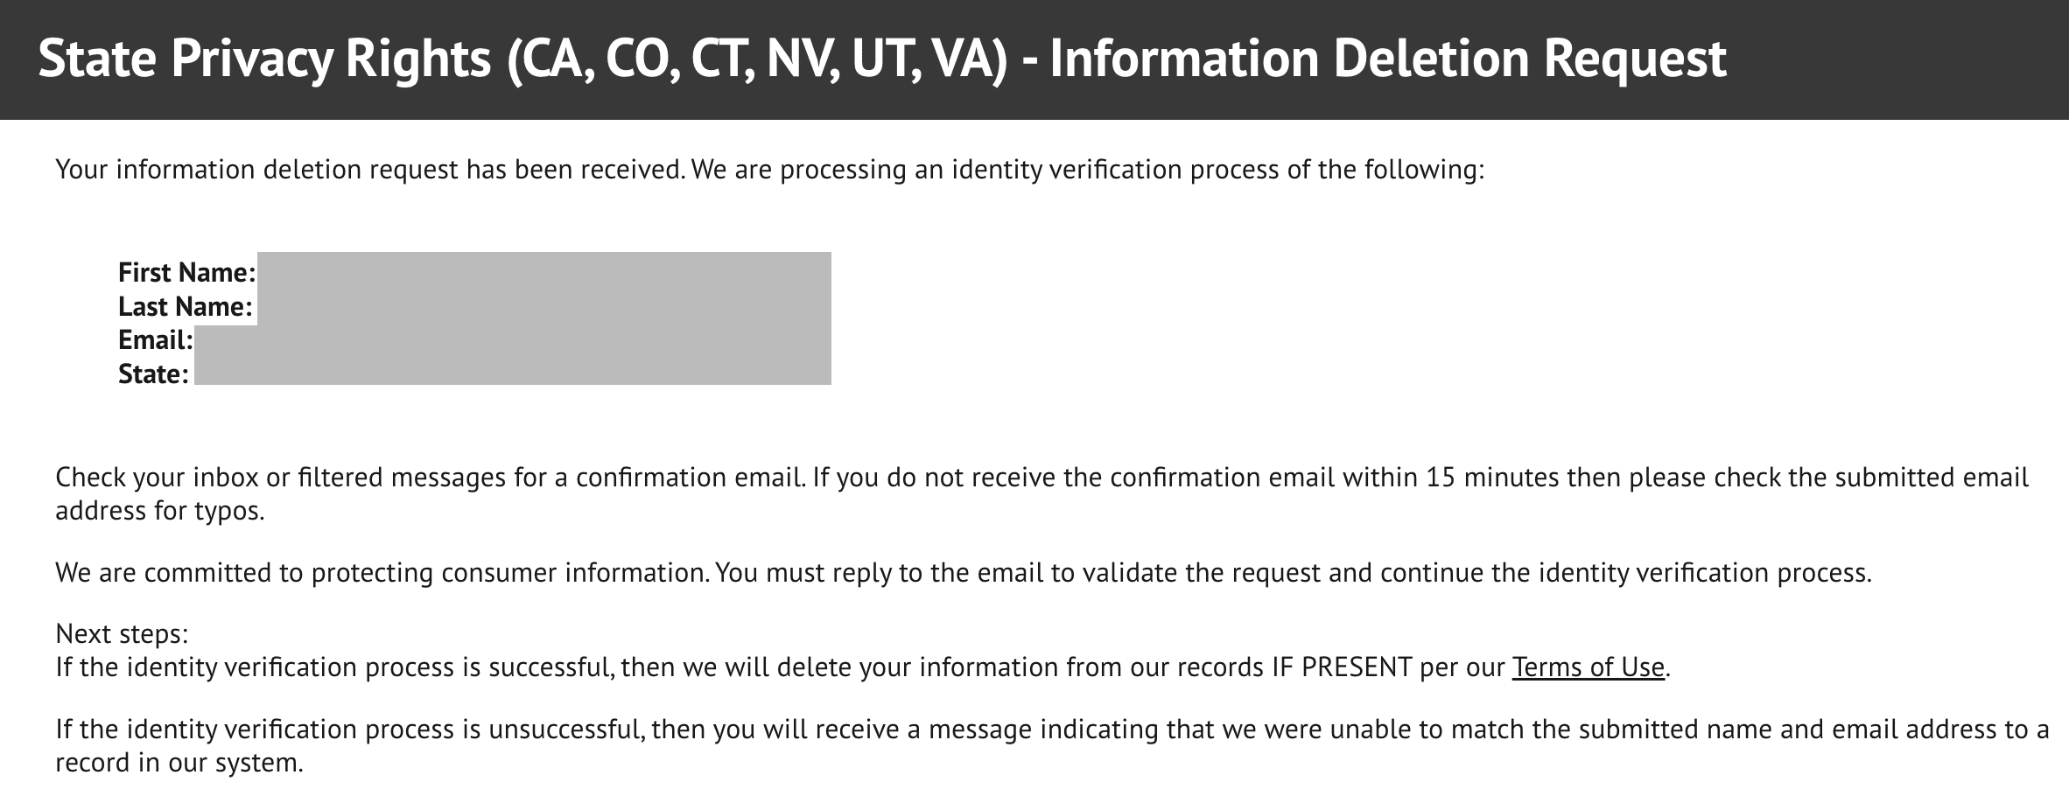Click the gray redacted information box
Screen dimensions: 2069x803
click(543, 318)
